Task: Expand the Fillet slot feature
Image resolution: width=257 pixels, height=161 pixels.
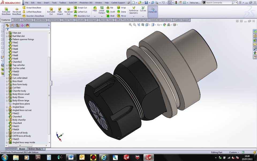Action: pyautogui.click(x=7, y=33)
